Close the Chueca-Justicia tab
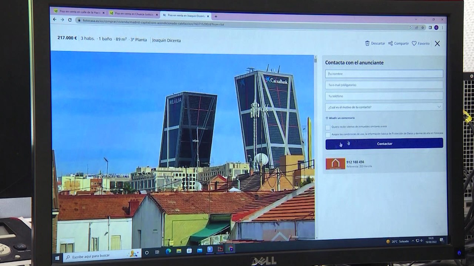Image resolution: width=474 pixels, height=266 pixels. click(157, 15)
